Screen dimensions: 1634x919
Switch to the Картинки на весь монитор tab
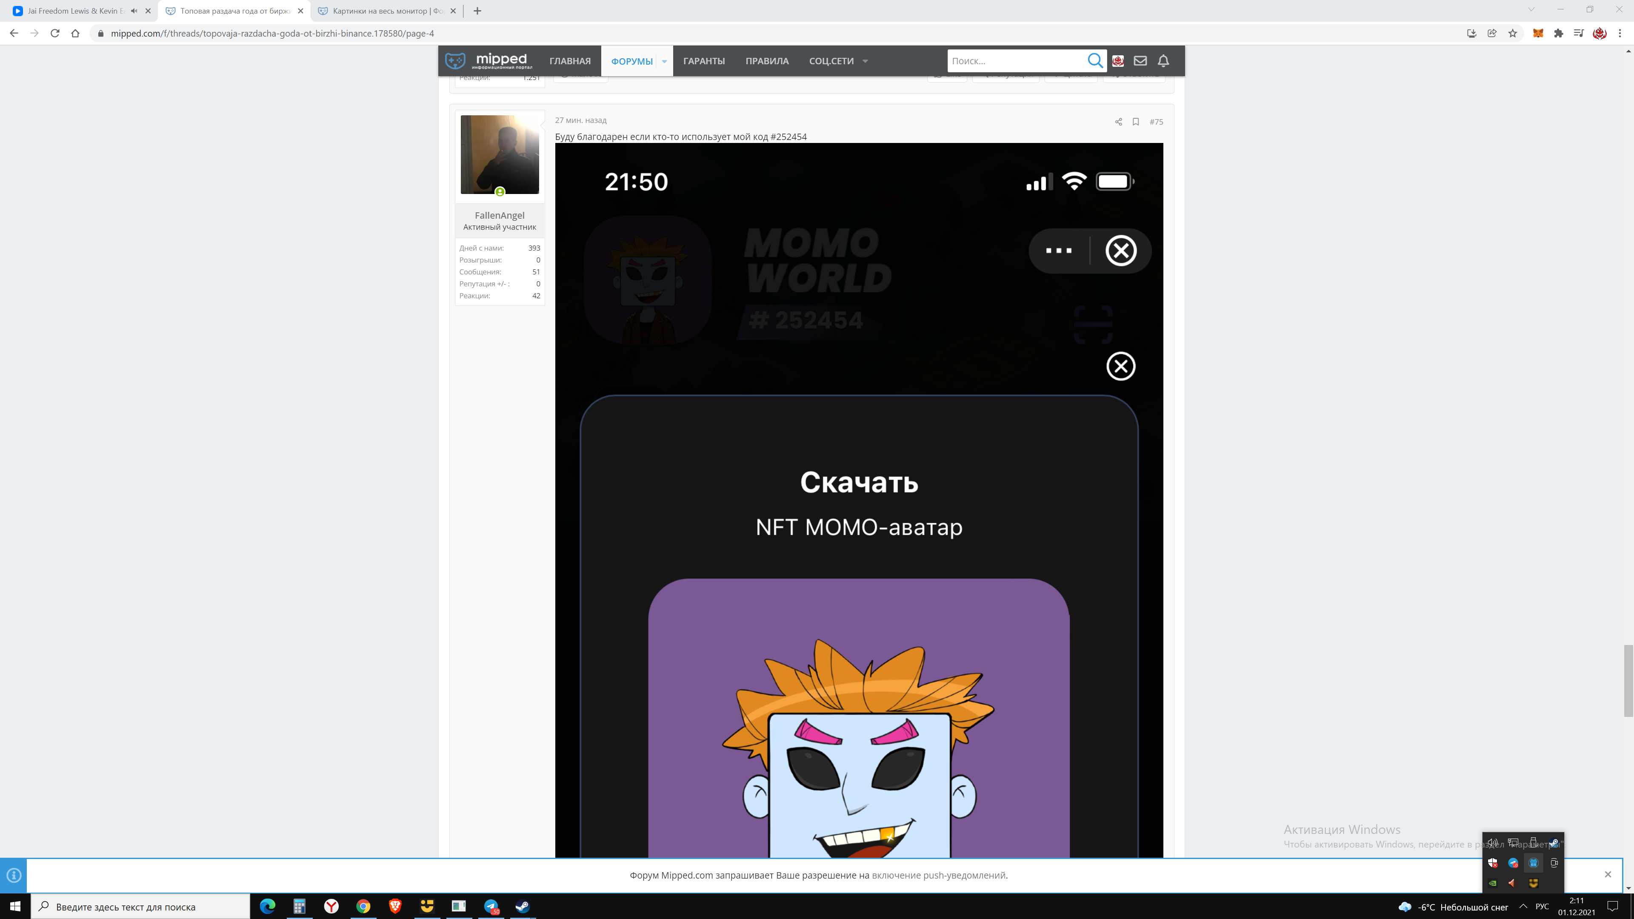(x=388, y=11)
